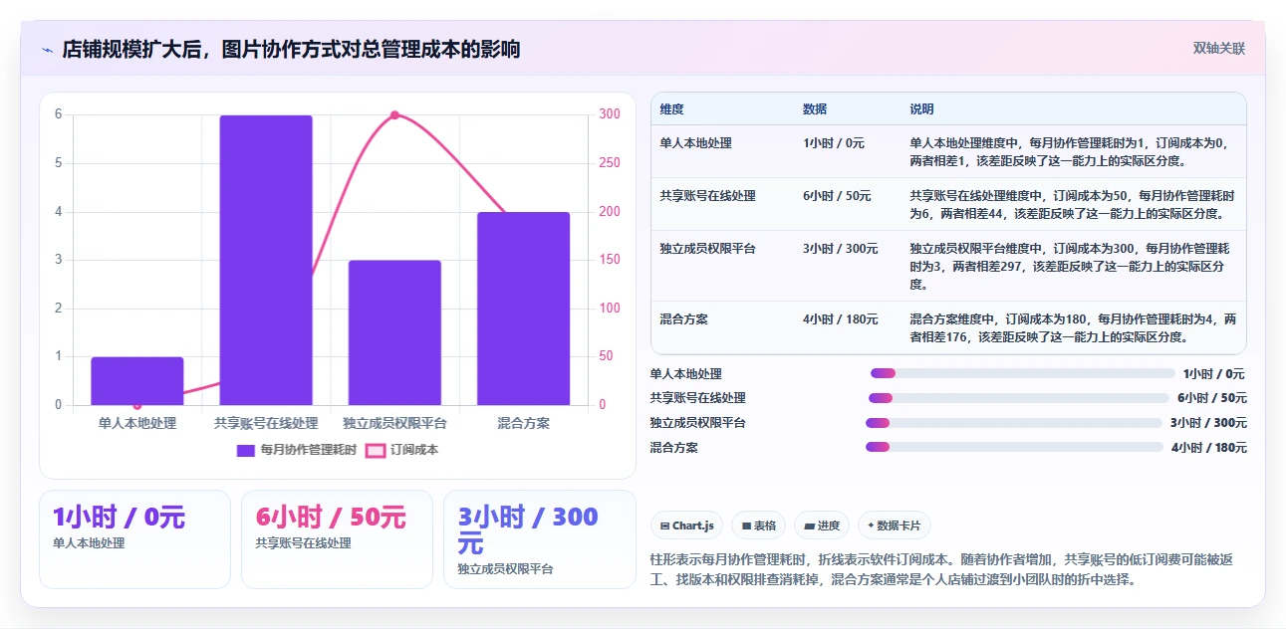This screenshot has height=629, width=1286.
Task: Click the 独立成员权限平台 progress bar
Action: 1014,423
